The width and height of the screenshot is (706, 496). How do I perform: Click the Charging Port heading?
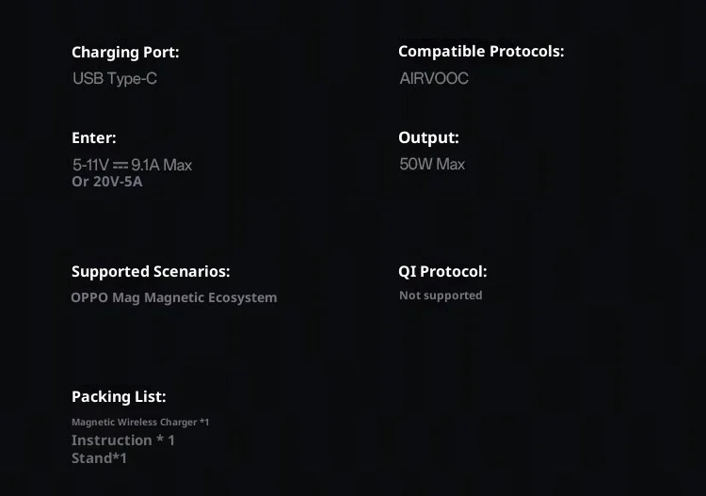(x=125, y=53)
